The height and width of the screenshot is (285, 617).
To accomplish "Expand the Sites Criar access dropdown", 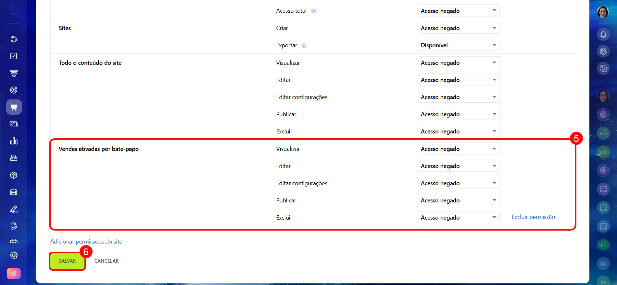I will click(459, 28).
